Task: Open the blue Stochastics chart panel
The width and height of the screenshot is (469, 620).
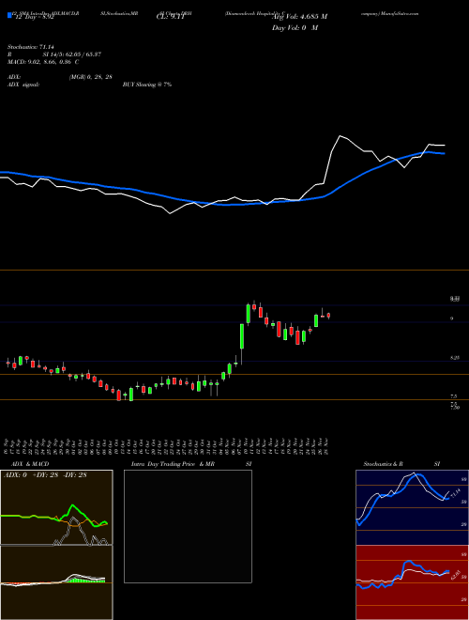Action: point(412,507)
